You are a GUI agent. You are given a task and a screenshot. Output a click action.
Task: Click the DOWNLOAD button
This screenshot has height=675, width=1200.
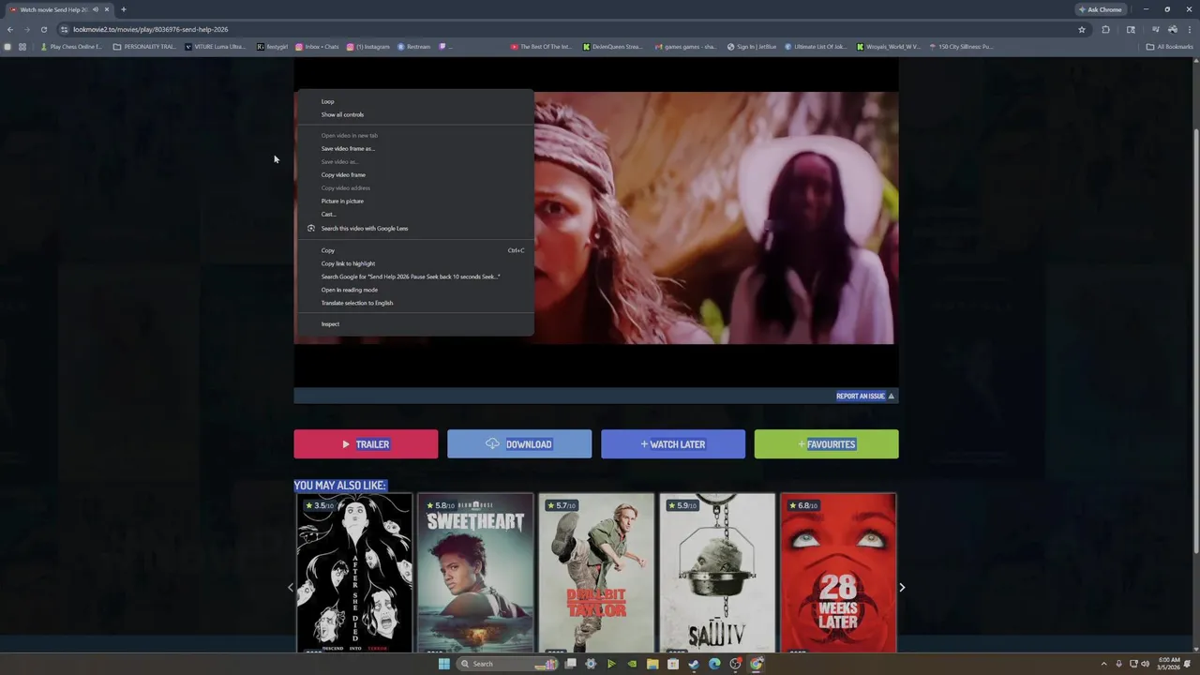click(x=519, y=444)
